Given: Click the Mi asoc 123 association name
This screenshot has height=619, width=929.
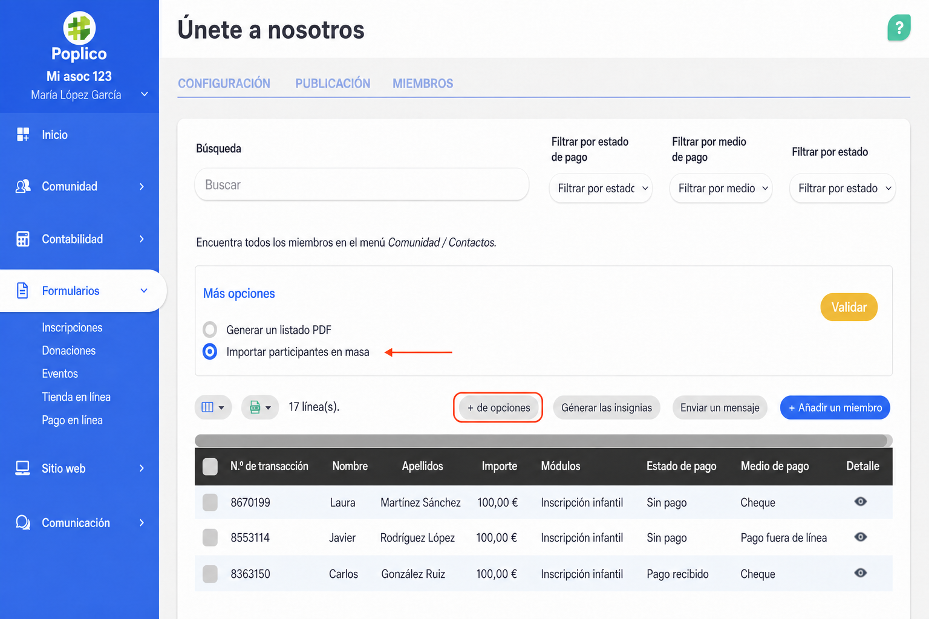Looking at the screenshot, I should (x=79, y=76).
